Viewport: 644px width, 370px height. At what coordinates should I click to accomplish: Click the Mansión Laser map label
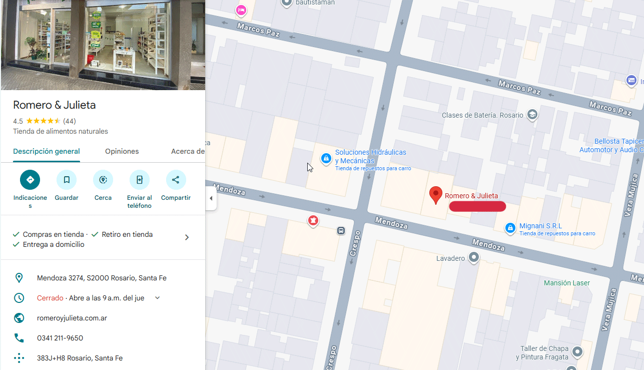pyautogui.click(x=567, y=283)
